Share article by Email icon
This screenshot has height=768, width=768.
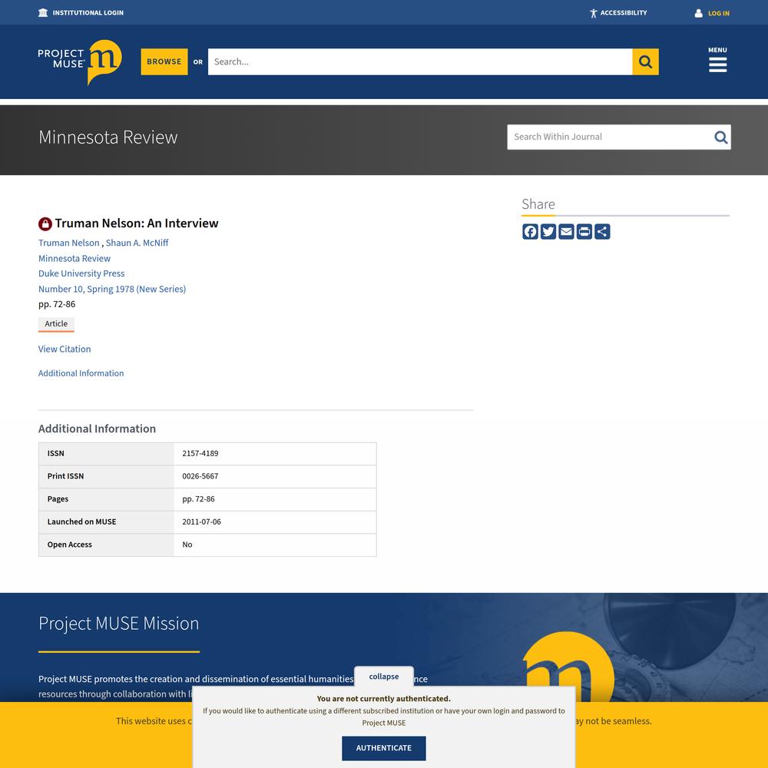(566, 232)
